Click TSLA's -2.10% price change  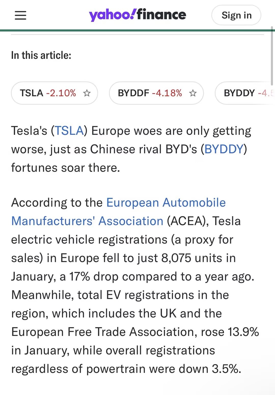61,93
